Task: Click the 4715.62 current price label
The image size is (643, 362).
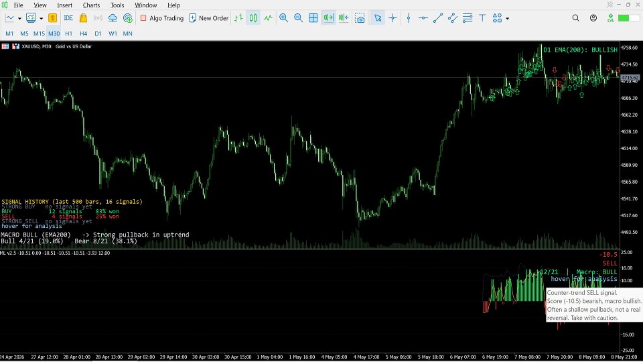Action: point(630,78)
